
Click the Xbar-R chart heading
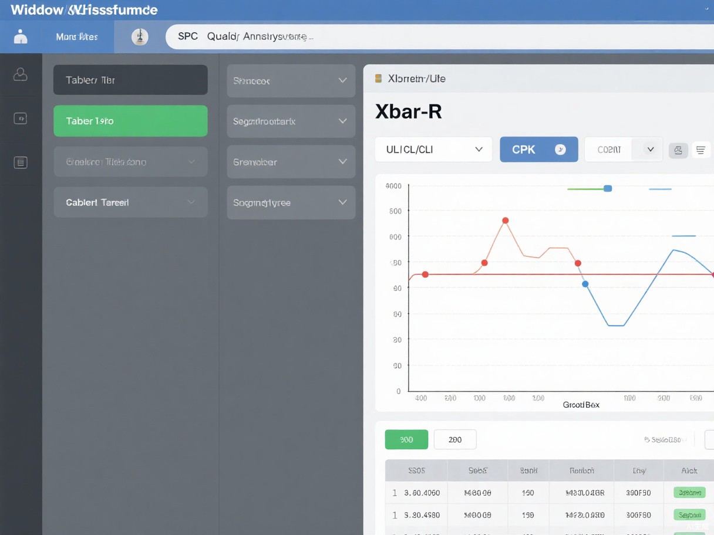(x=409, y=111)
